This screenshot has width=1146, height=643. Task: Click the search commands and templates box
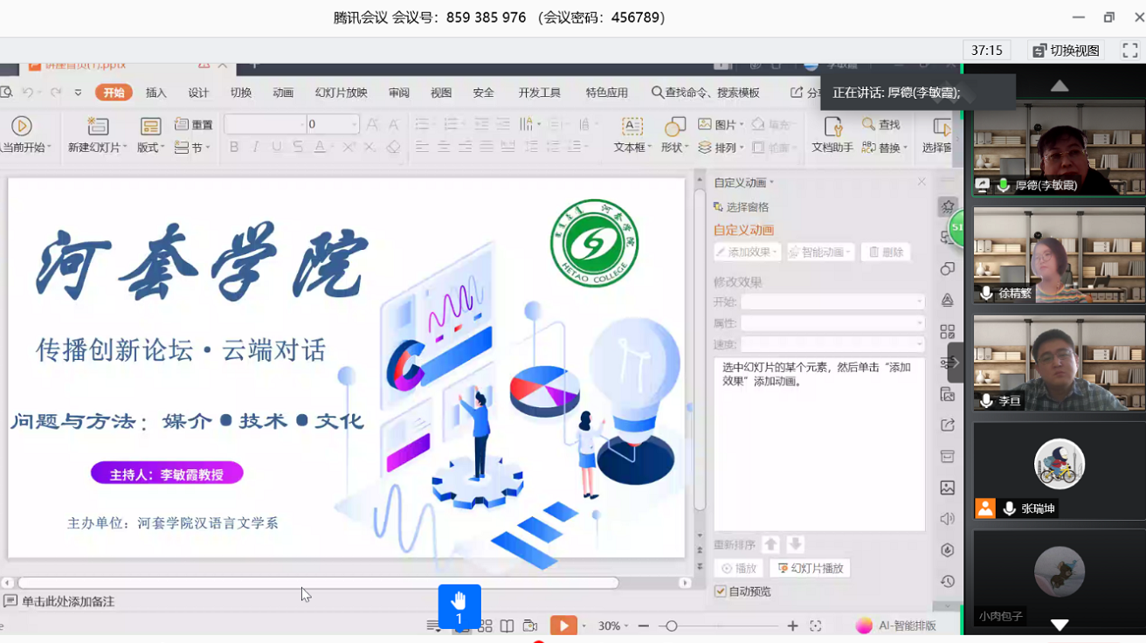[706, 93]
